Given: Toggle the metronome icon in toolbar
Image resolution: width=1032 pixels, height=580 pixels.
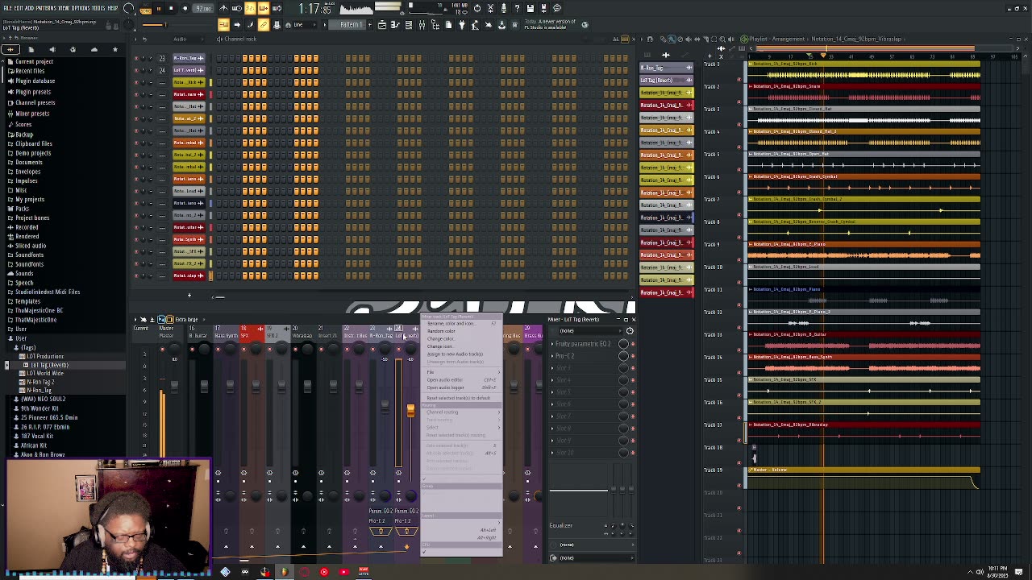Looking at the screenshot, I should tap(223, 8).
